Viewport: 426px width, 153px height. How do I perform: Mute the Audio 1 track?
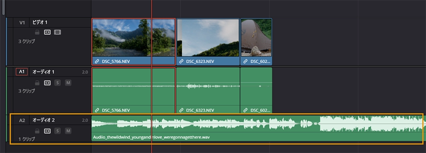tap(68, 83)
